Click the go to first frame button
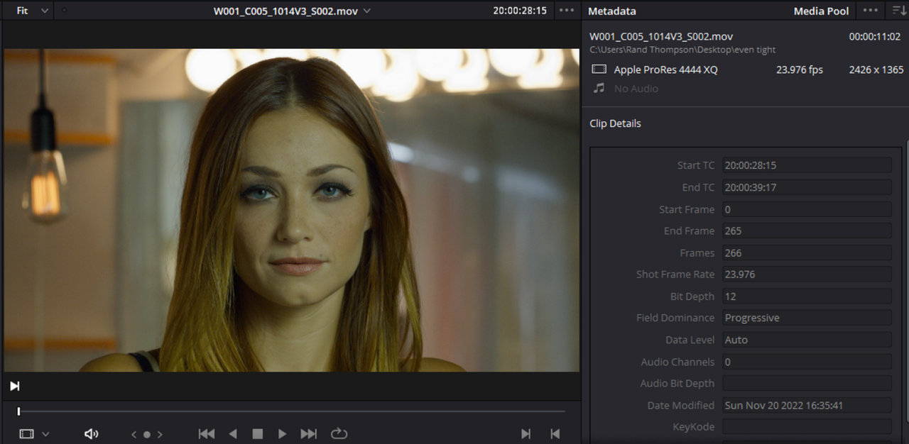 point(207,434)
